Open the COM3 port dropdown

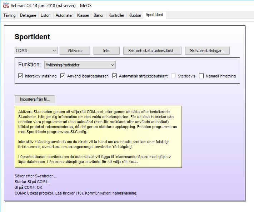[36, 51]
